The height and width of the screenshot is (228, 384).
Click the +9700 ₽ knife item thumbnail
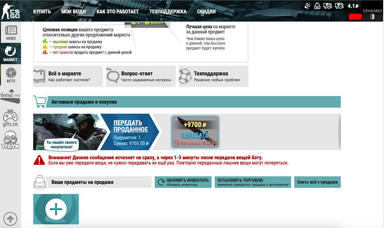[x=195, y=132]
